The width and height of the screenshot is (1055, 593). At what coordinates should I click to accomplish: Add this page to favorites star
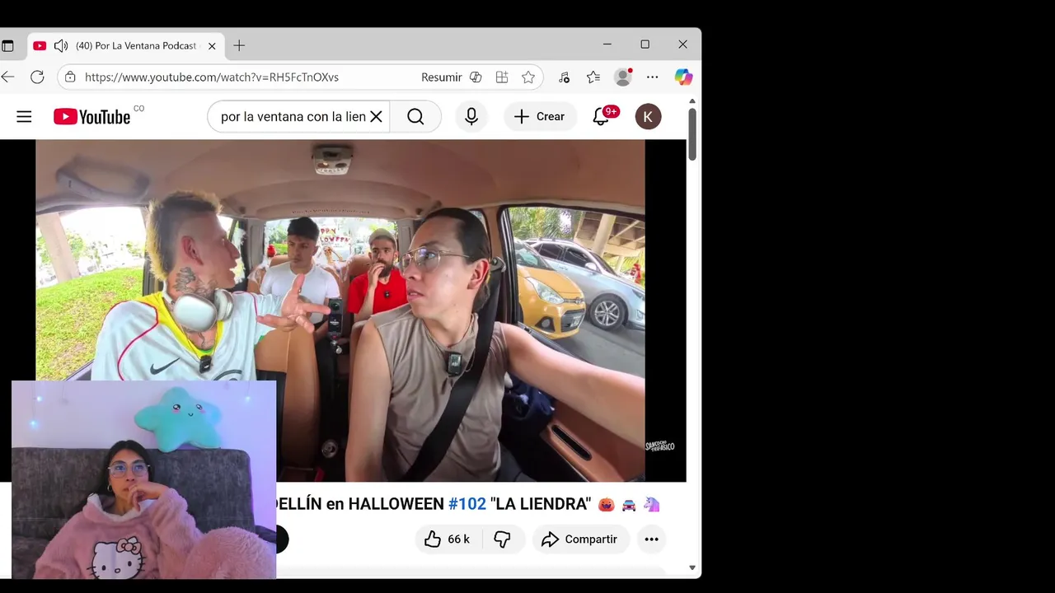pos(528,77)
